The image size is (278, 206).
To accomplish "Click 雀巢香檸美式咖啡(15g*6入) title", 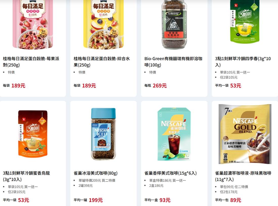I will coord(171,173).
